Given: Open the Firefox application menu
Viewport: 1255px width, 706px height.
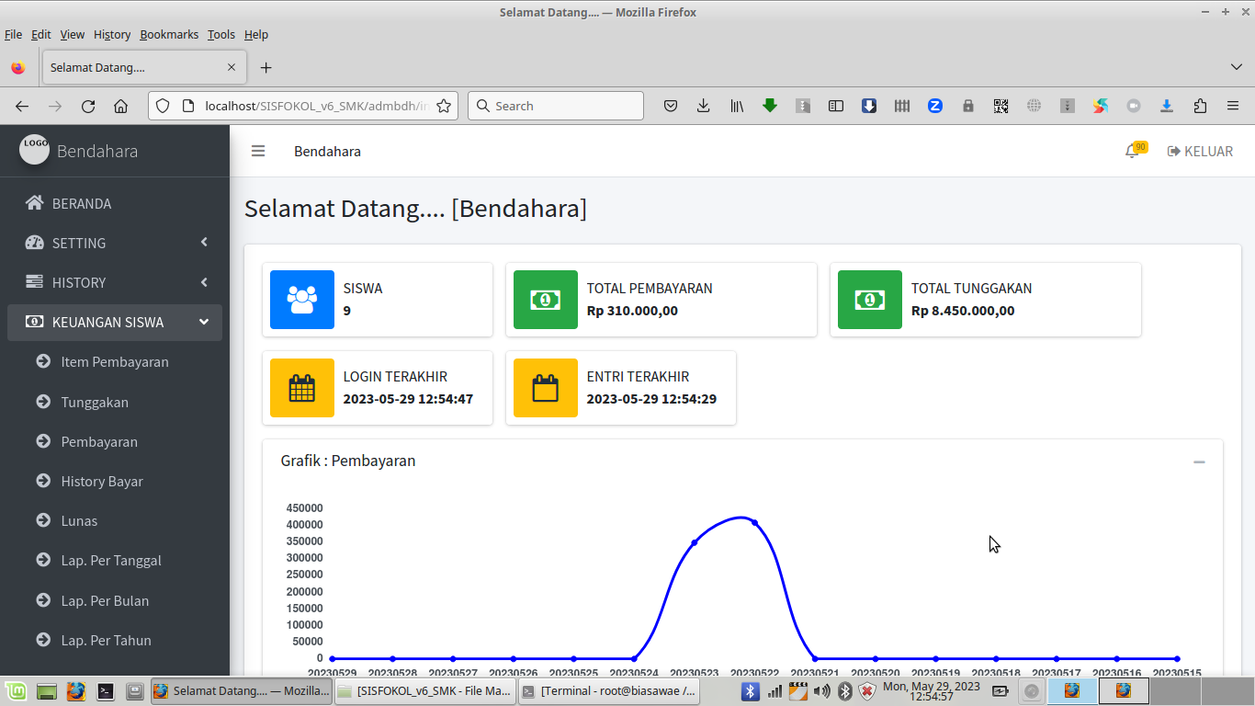Looking at the screenshot, I should coord(1233,106).
